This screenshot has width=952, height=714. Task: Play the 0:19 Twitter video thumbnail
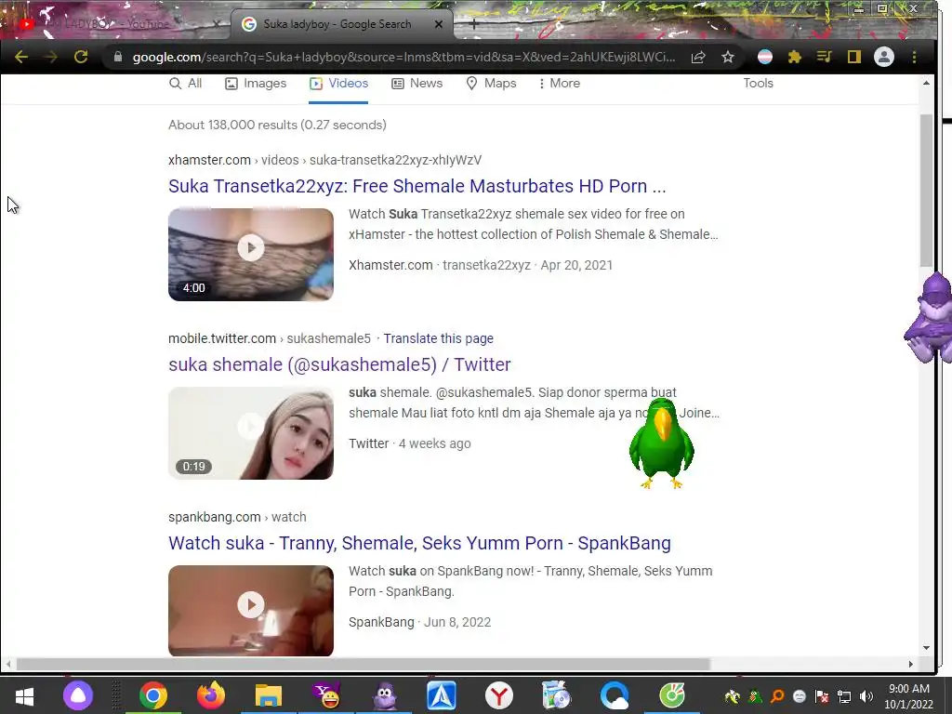(251, 433)
